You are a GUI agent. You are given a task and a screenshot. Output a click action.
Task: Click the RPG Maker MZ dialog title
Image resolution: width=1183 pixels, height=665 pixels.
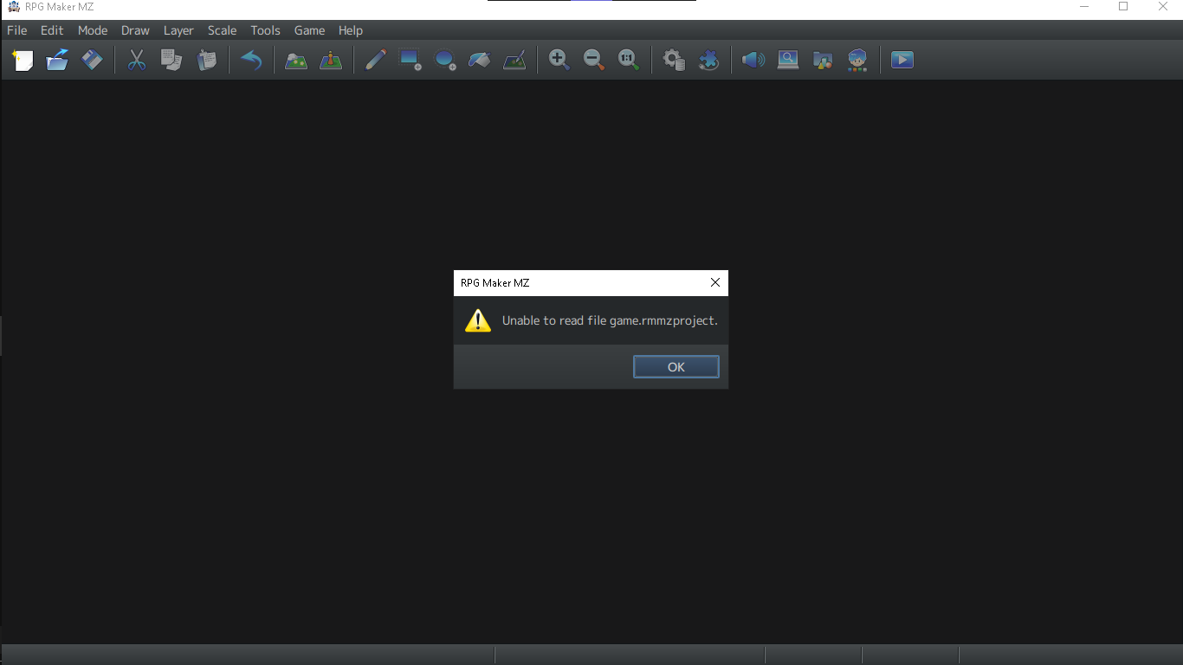pos(495,283)
